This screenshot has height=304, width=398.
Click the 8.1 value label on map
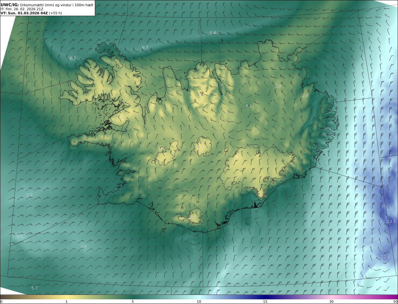pos(20,237)
